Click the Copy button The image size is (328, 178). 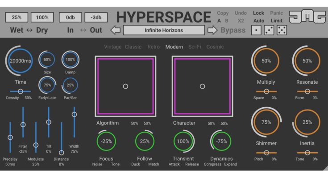click(x=223, y=13)
